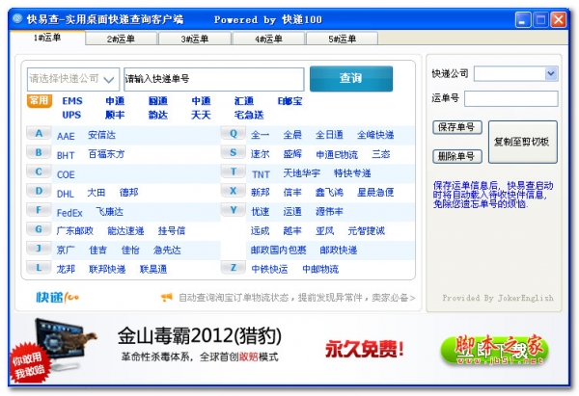Viewport: 579px width, 396px height.
Task: Click the 运单号 text field
Action: 511,99
